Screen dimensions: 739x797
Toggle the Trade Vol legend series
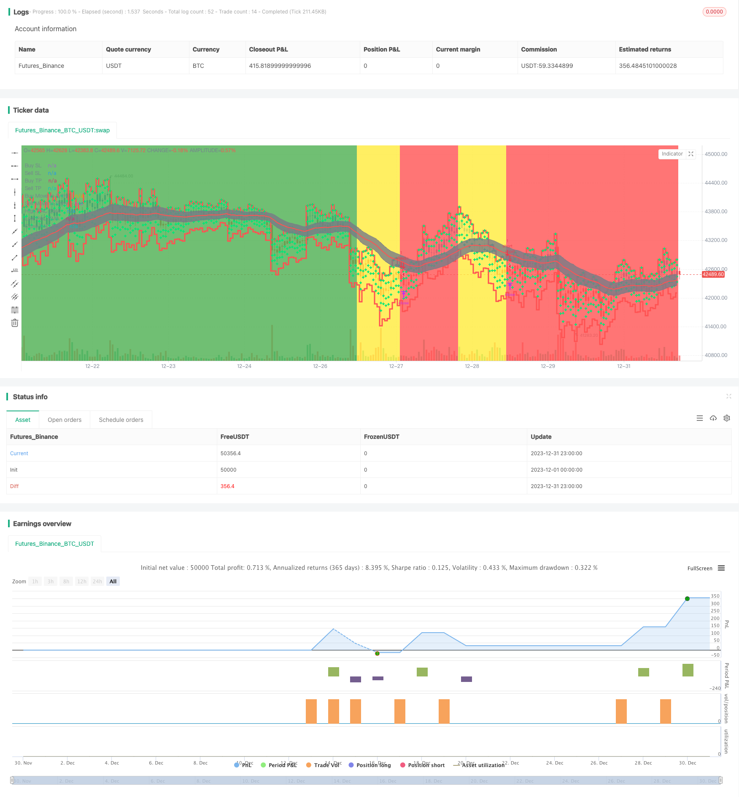pos(323,765)
